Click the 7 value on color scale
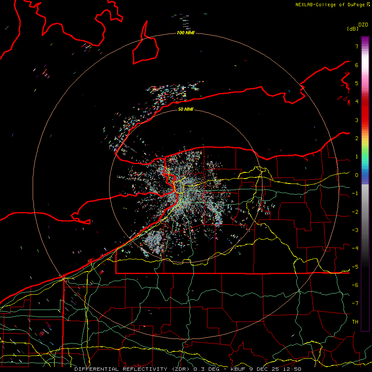The image size is (372, 372). 357,46
